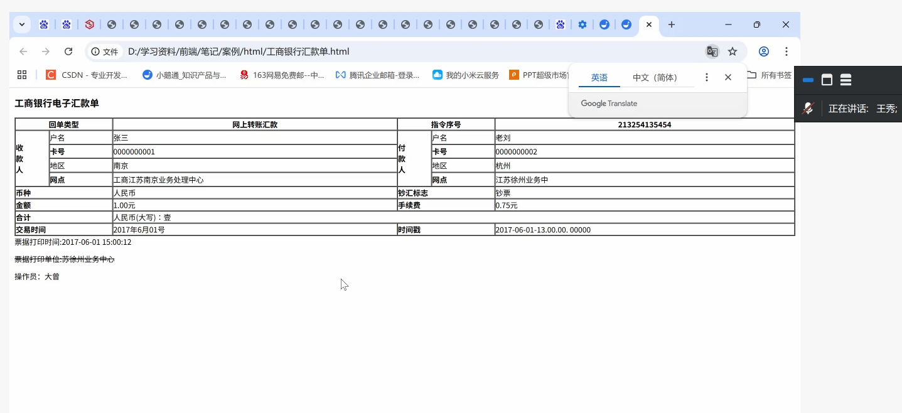902x413 pixels.
Task: Go forward to next page
Action: point(46,51)
